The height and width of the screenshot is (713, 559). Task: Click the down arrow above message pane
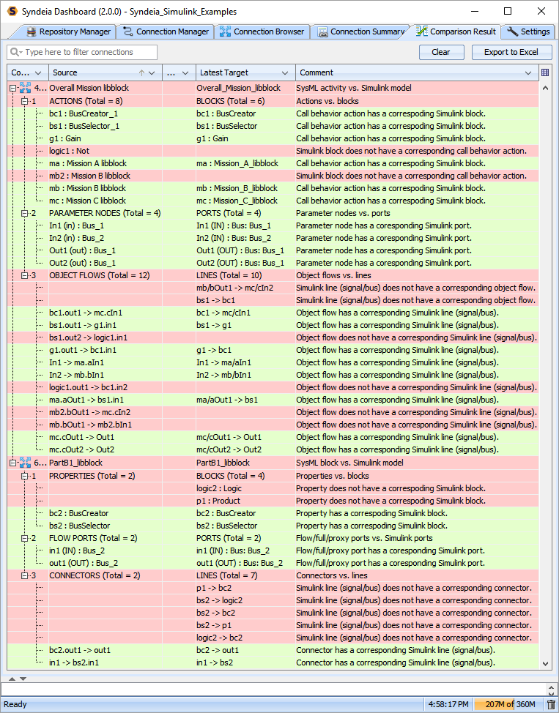[x=23, y=679]
